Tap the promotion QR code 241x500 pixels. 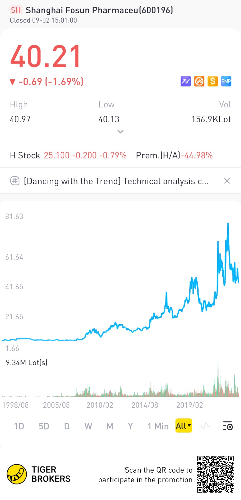215,474
